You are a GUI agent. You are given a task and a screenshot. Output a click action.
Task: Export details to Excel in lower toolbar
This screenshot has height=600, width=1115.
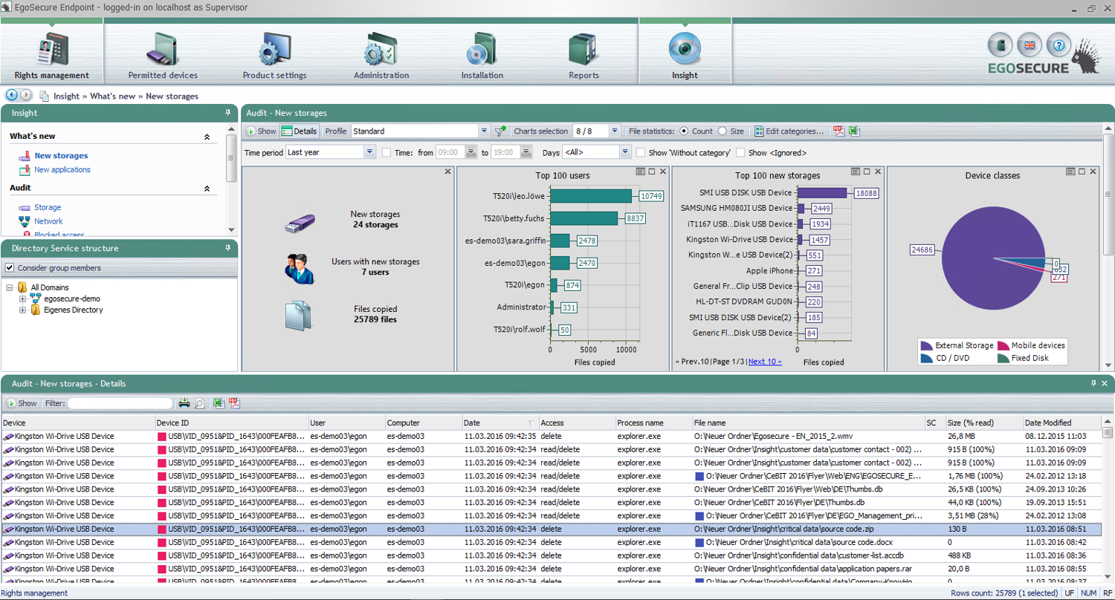click(219, 403)
